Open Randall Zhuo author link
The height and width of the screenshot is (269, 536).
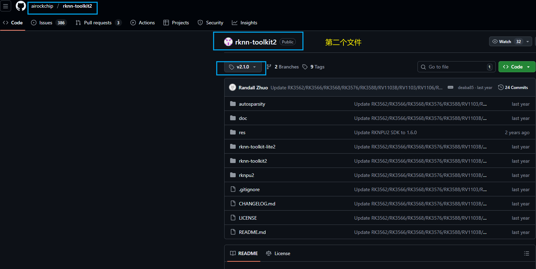coord(253,88)
